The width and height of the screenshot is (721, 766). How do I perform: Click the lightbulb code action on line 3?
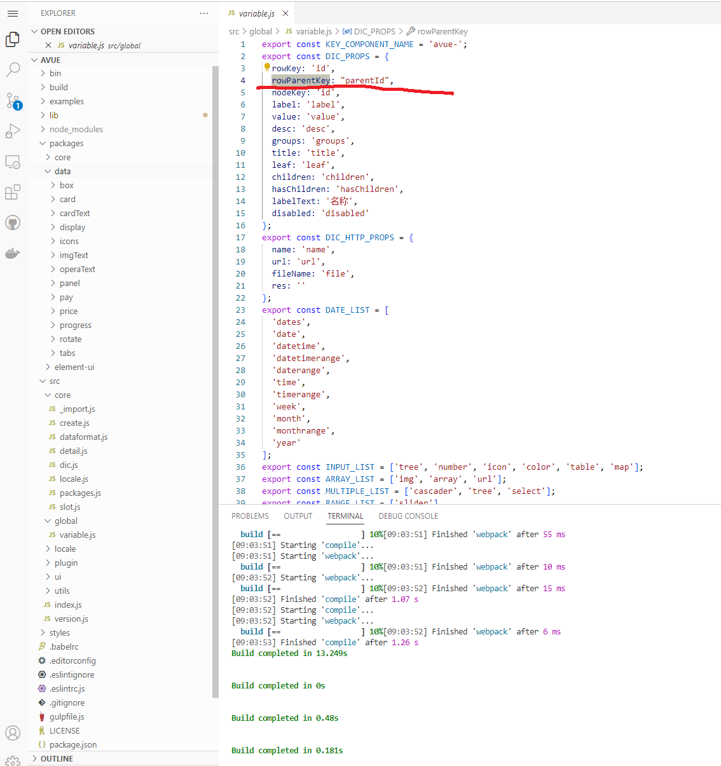[x=267, y=67]
